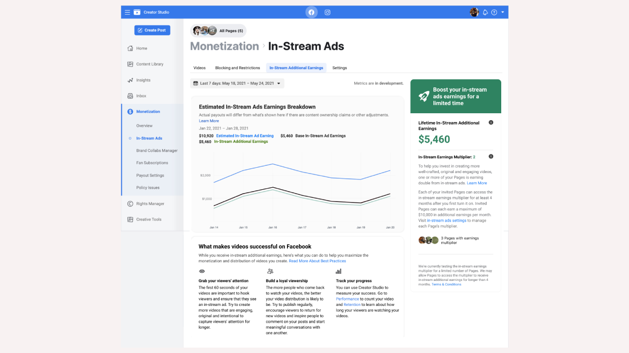Image resolution: width=629 pixels, height=353 pixels.
Task: Click Learn More in multiplier description
Action: pyautogui.click(x=477, y=183)
